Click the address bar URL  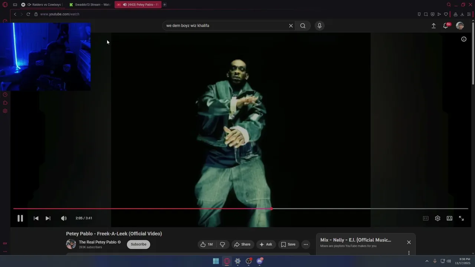click(x=59, y=14)
